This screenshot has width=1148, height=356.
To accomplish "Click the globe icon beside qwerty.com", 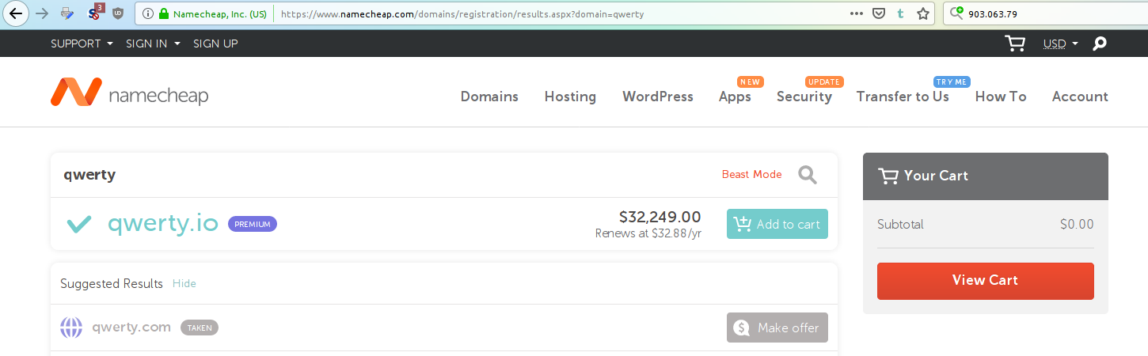I will 71,328.
